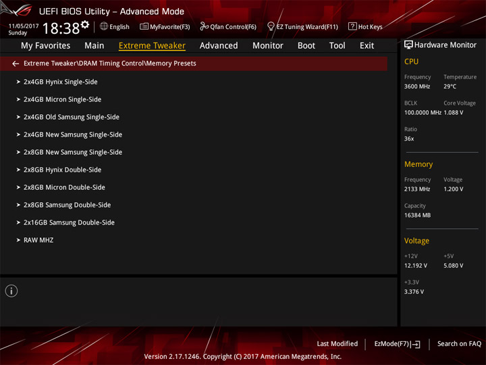Click the +5V reading 5.080 V
486x365 pixels.
coord(454,266)
